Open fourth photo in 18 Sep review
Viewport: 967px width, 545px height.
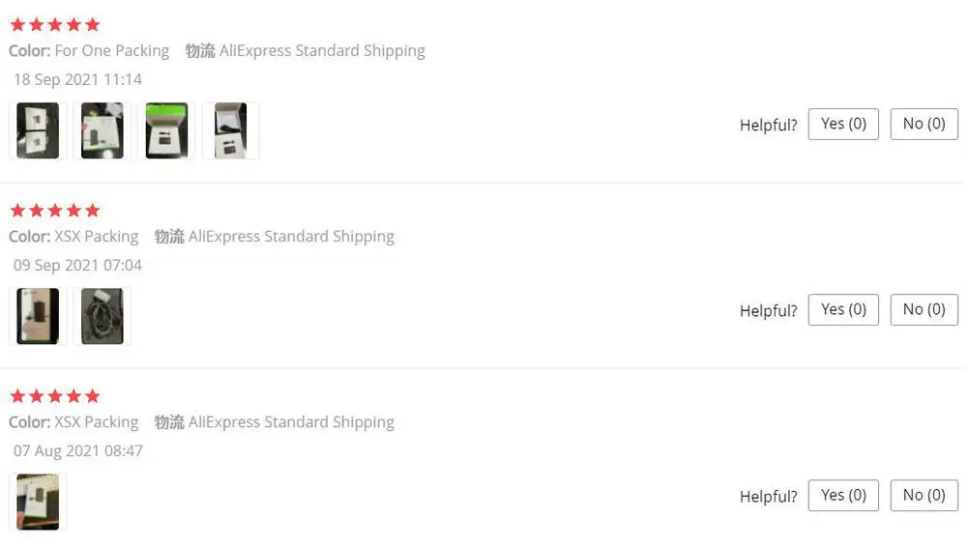click(230, 130)
